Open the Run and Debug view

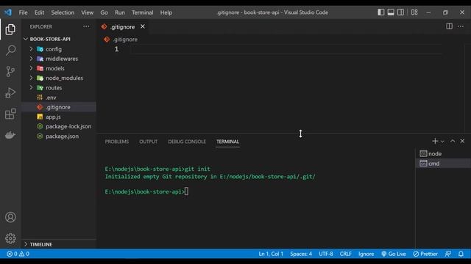tap(10, 93)
